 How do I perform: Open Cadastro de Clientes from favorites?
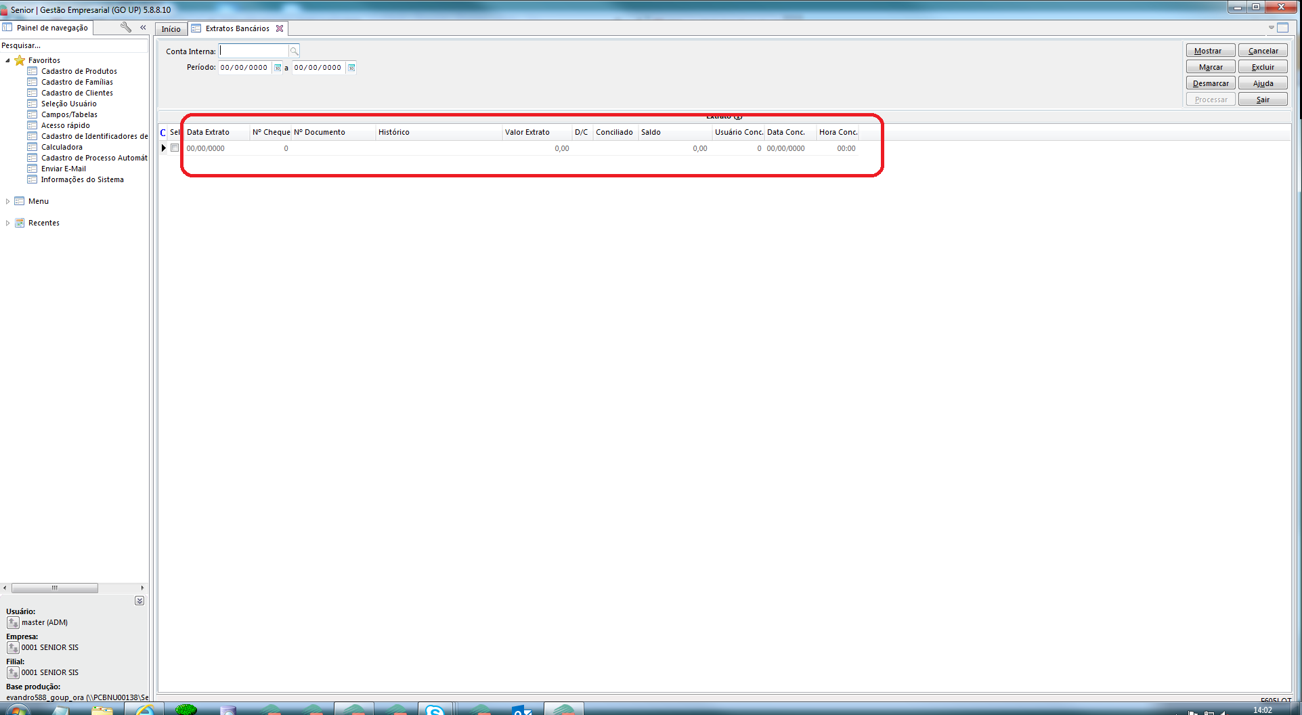pyautogui.click(x=77, y=93)
